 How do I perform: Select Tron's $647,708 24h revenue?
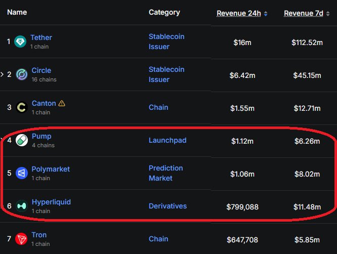click(x=242, y=240)
